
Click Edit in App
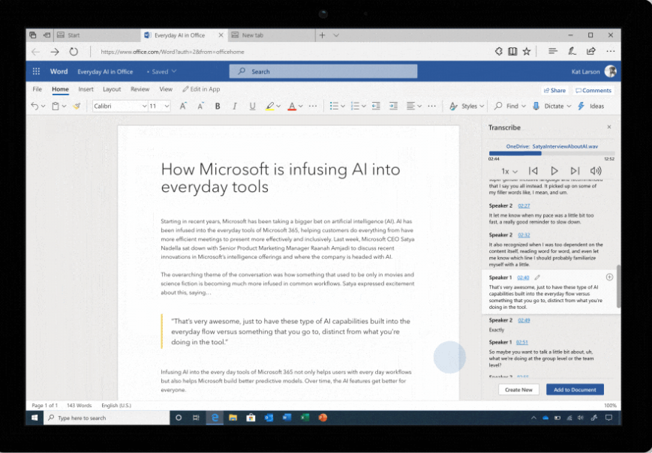pos(201,89)
